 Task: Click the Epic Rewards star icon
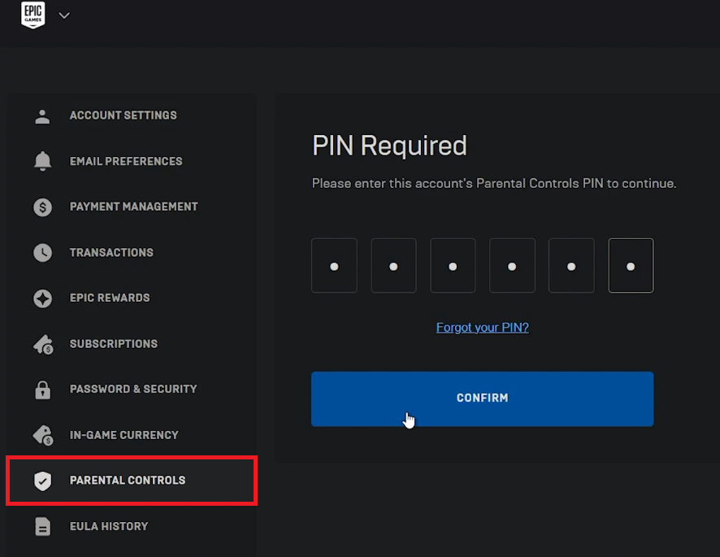(x=42, y=298)
